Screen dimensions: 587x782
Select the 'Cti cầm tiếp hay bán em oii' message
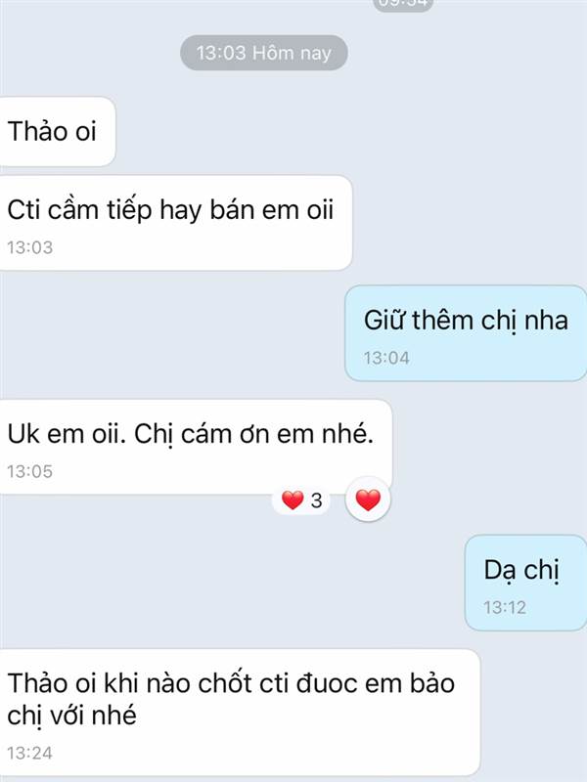[x=176, y=223]
